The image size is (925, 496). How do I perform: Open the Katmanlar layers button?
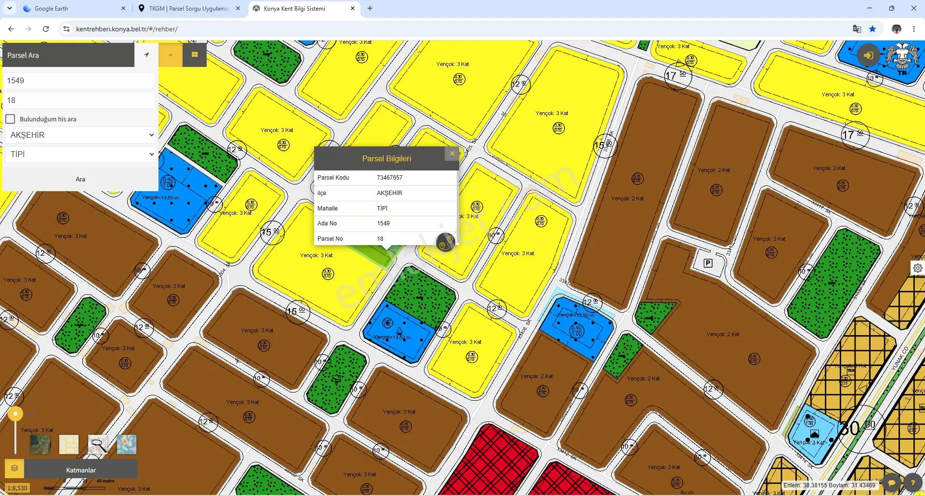tap(81, 470)
